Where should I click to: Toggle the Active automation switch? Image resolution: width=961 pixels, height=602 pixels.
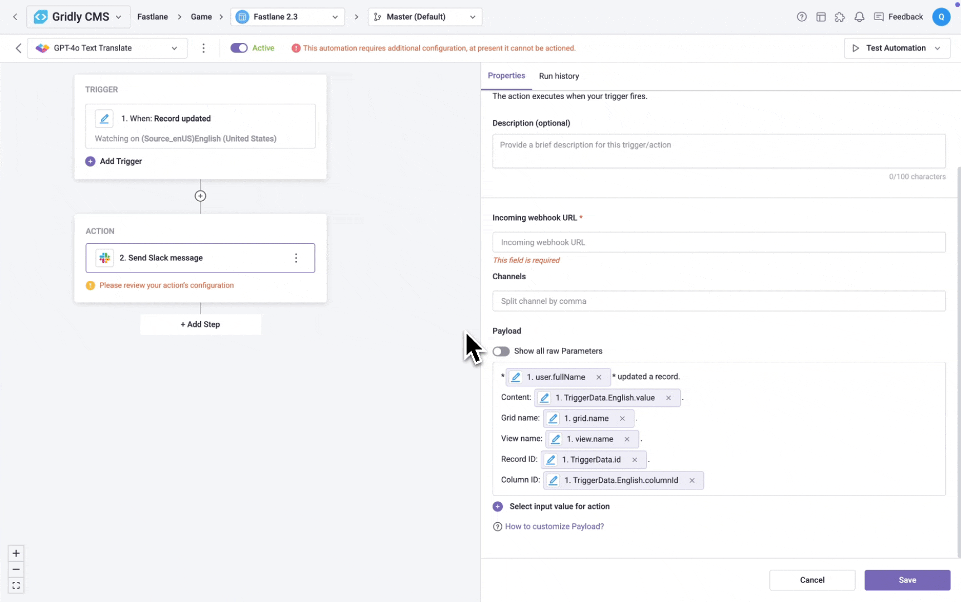[239, 48]
